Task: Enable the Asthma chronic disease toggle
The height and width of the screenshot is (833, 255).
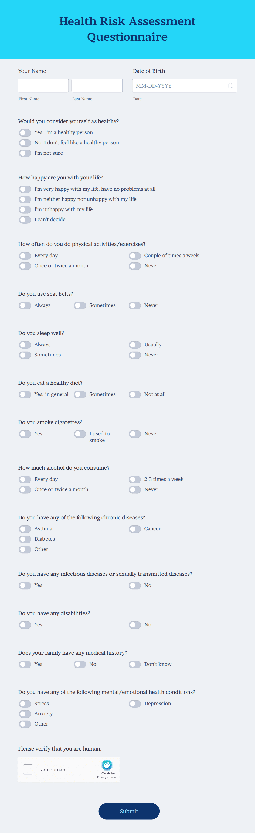Action: [25, 529]
